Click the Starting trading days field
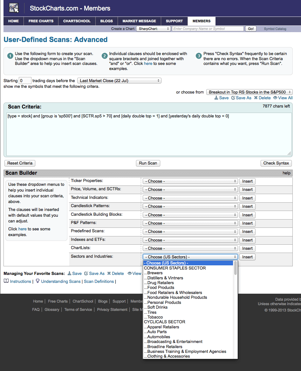This screenshot has height=371, width=301. point(25,81)
